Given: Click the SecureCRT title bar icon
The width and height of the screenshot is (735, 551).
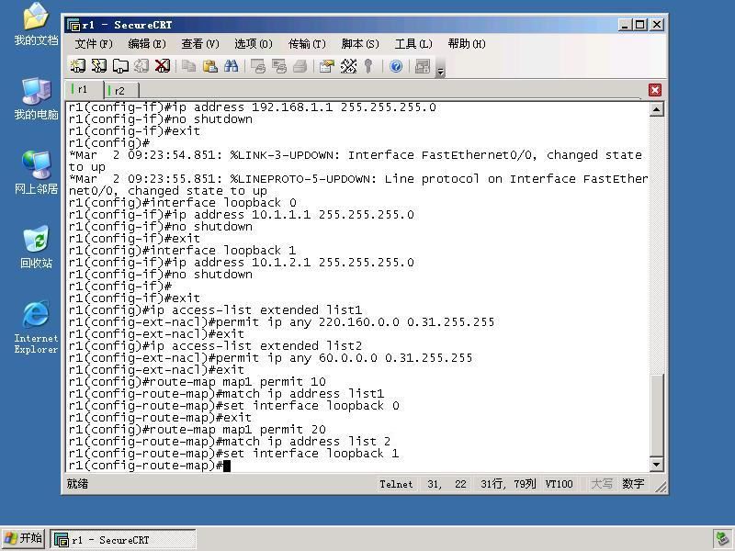Looking at the screenshot, I should [x=73, y=25].
